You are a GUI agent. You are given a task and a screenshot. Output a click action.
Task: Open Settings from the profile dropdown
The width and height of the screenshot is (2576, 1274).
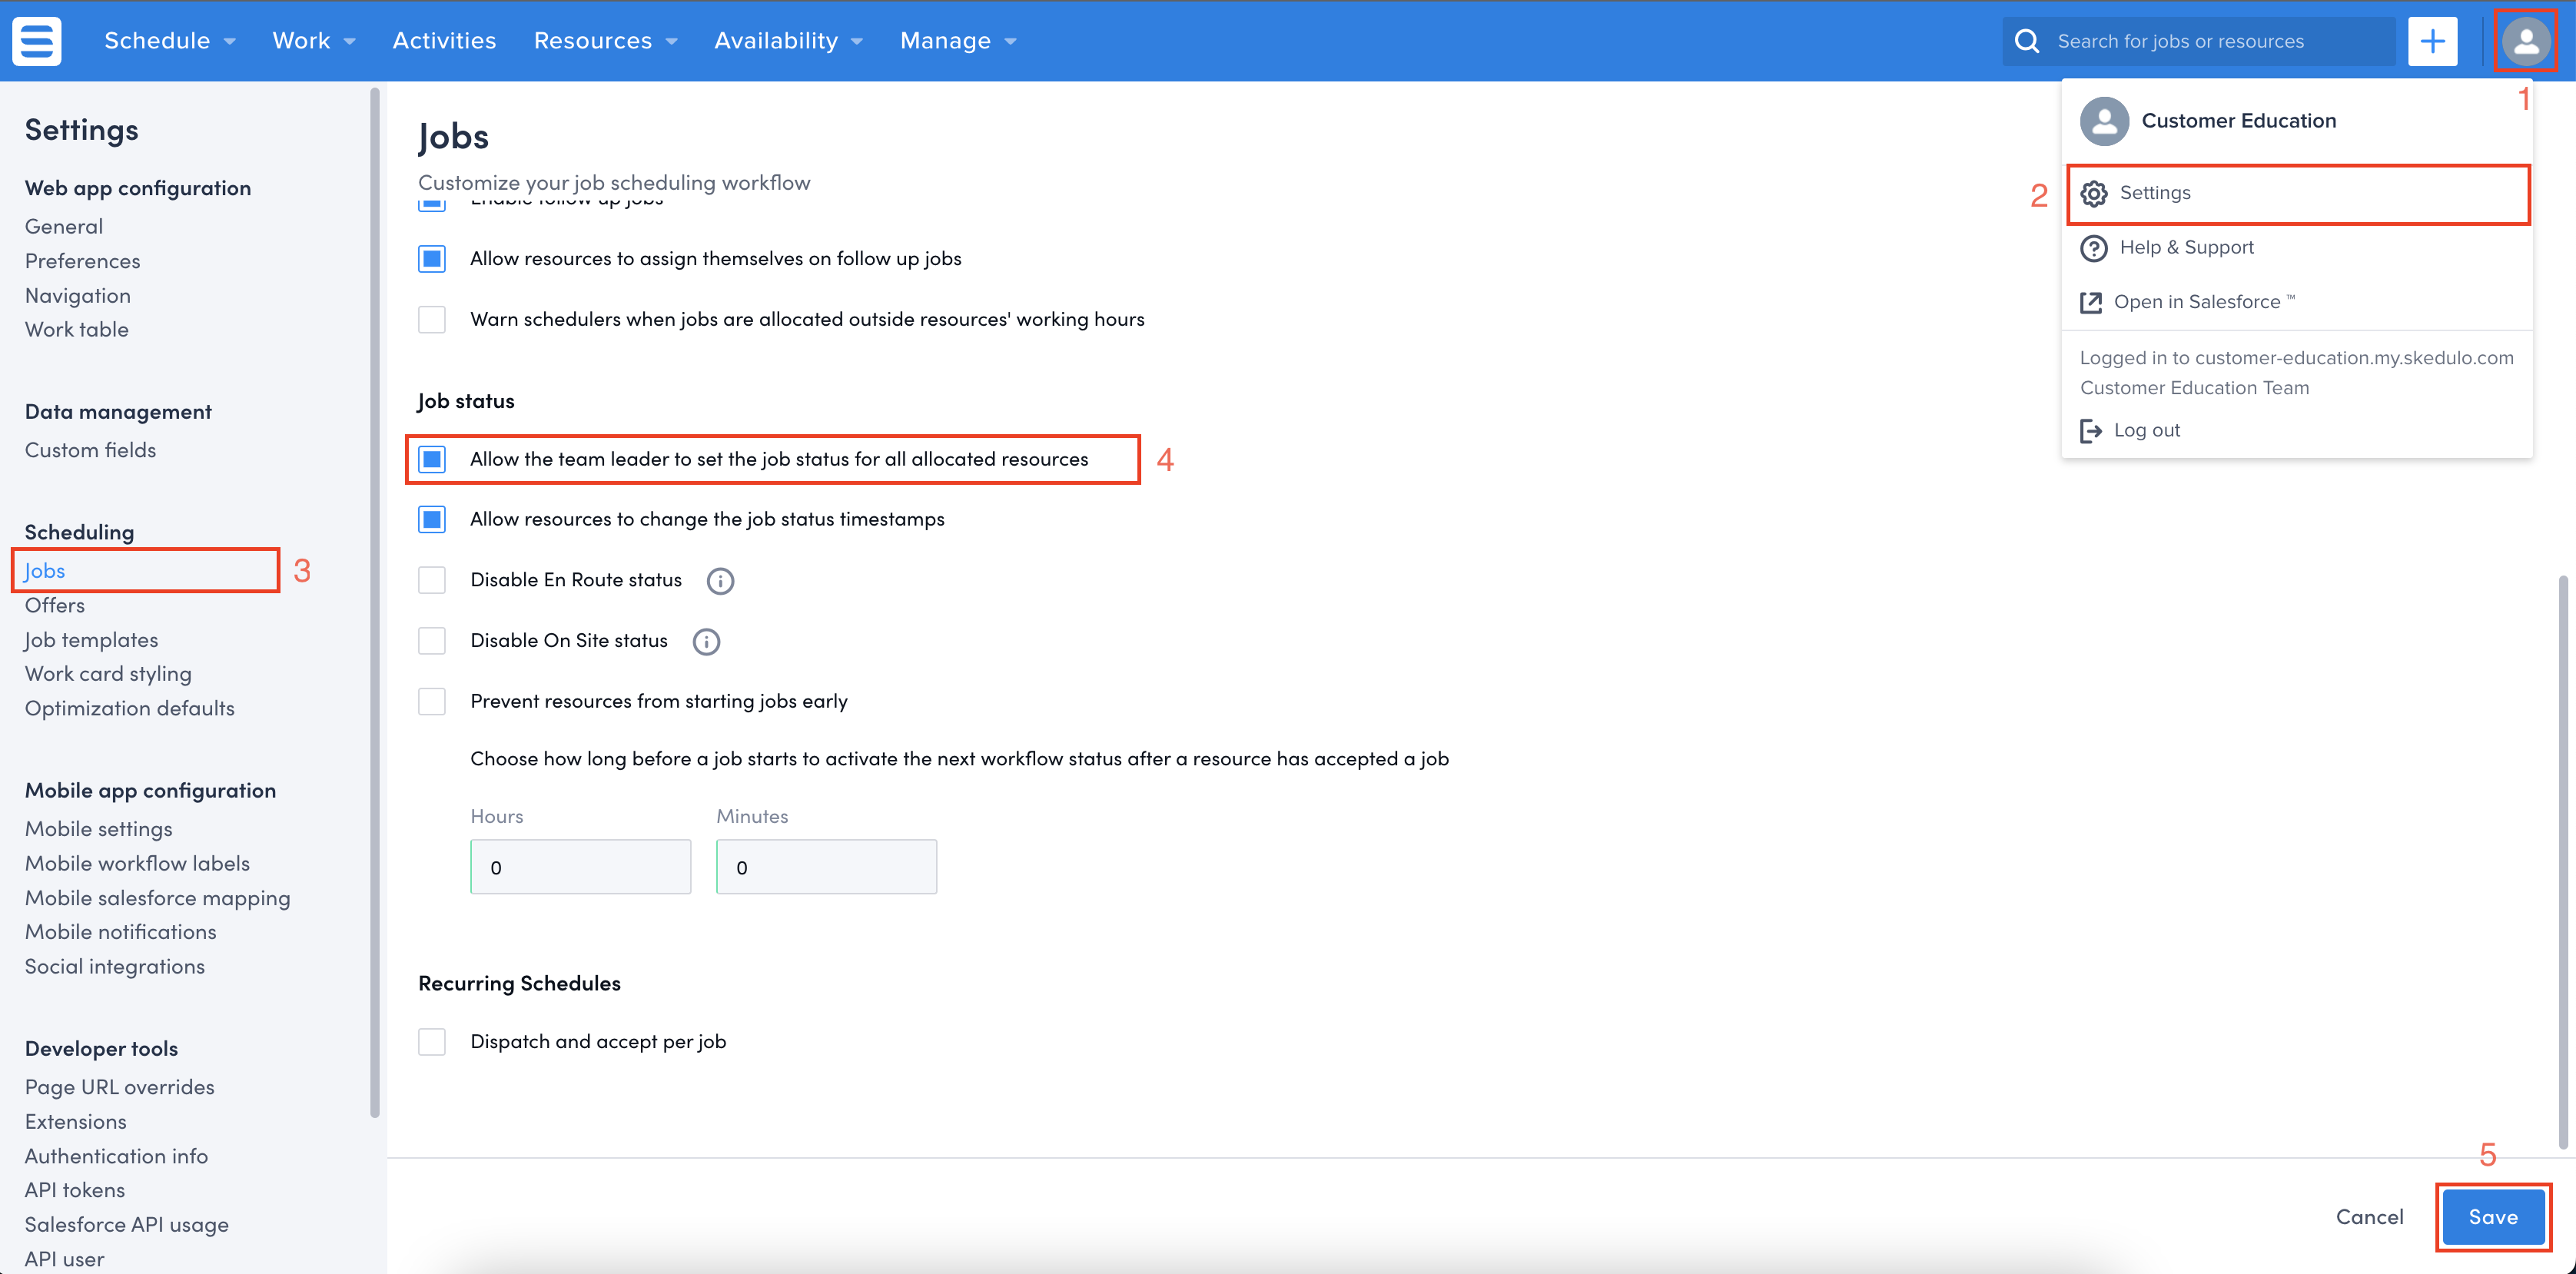tap(2154, 193)
